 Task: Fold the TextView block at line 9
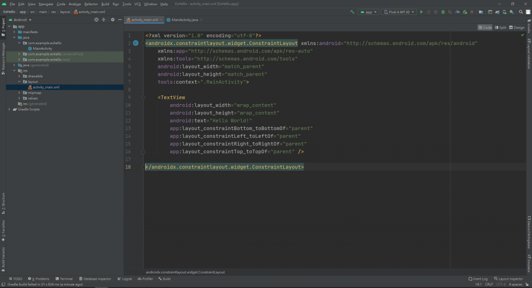pyautogui.click(x=143, y=97)
